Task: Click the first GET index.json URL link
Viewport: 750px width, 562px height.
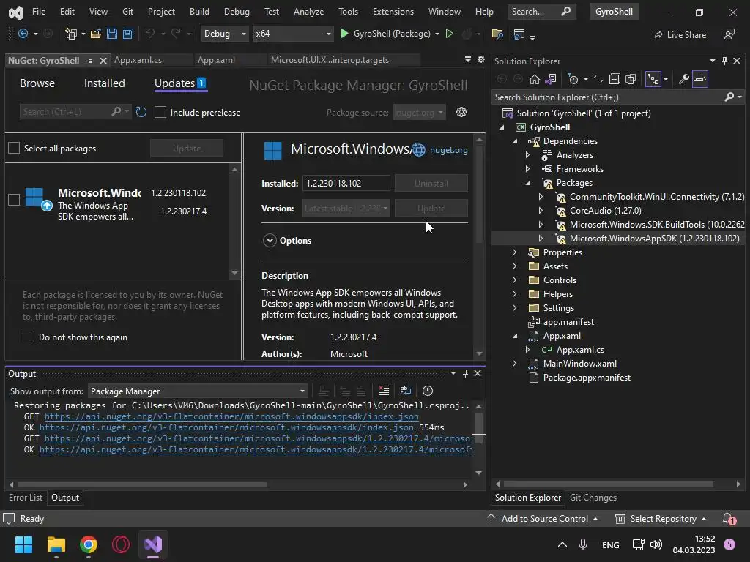Action: click(x=231, y=416)
